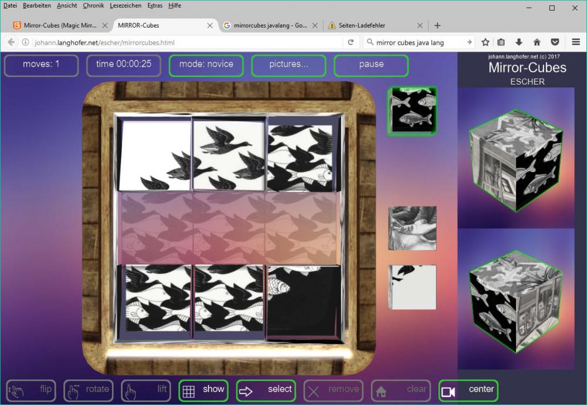
Task: Close the mirrorcubes javalang Google tab
Action: tap(315, 25)
